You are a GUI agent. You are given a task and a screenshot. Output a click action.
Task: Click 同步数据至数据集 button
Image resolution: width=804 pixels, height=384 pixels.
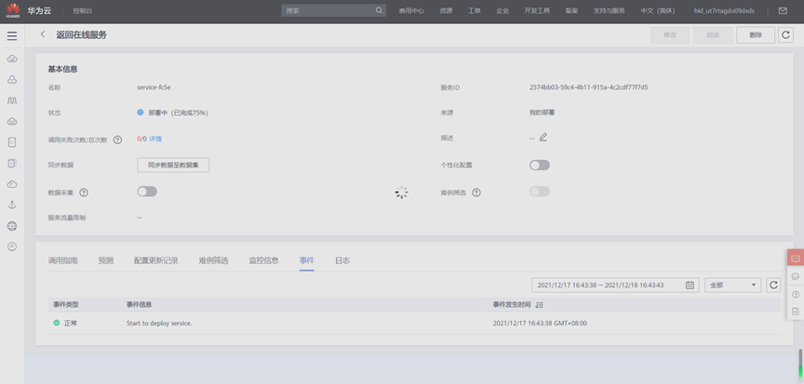coord(173,165)
